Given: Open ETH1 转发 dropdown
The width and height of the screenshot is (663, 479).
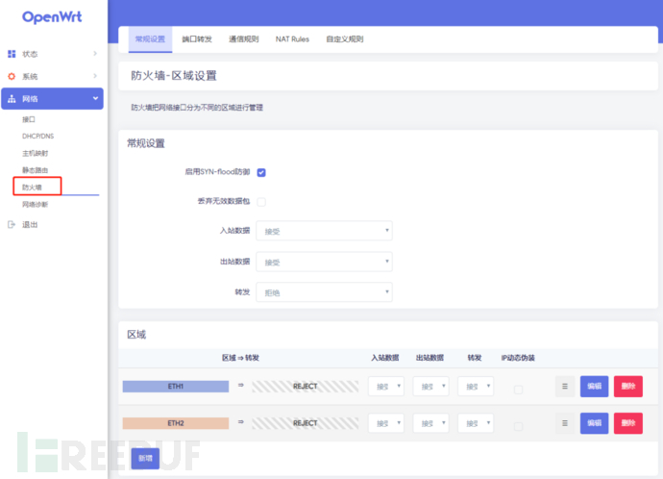Looking at the screenshot, I should tap(476, 387).
